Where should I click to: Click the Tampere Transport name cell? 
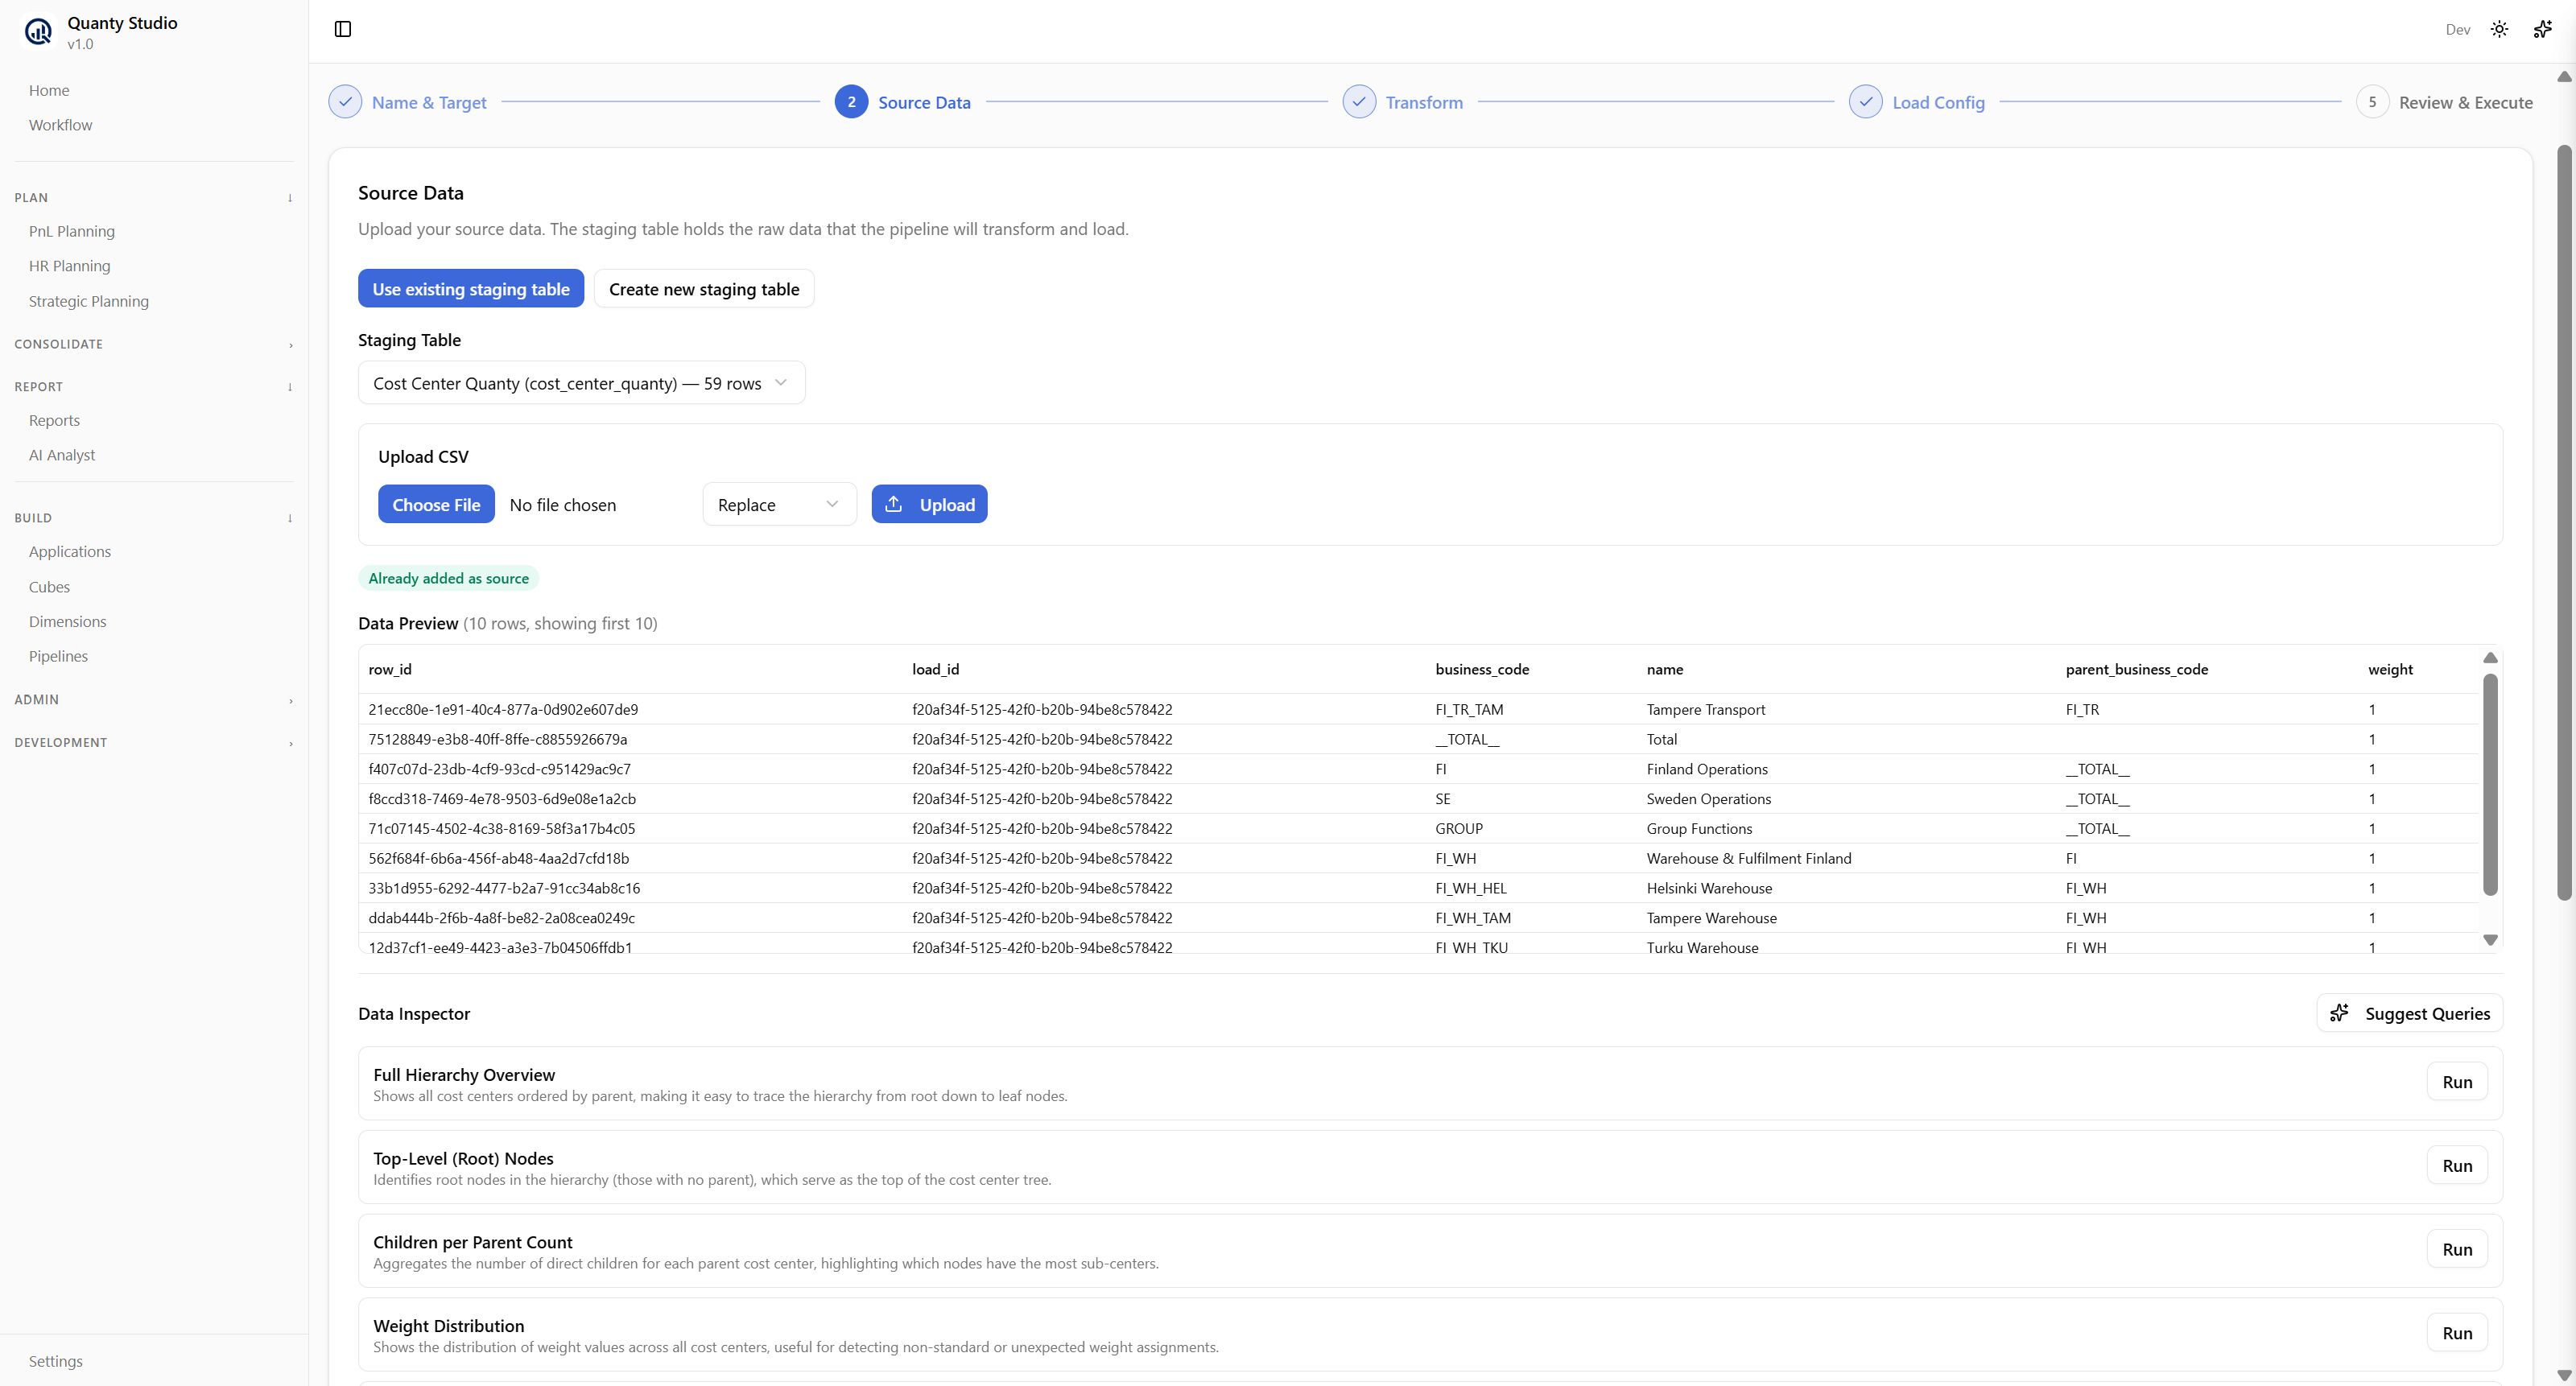click(1706, 710)
